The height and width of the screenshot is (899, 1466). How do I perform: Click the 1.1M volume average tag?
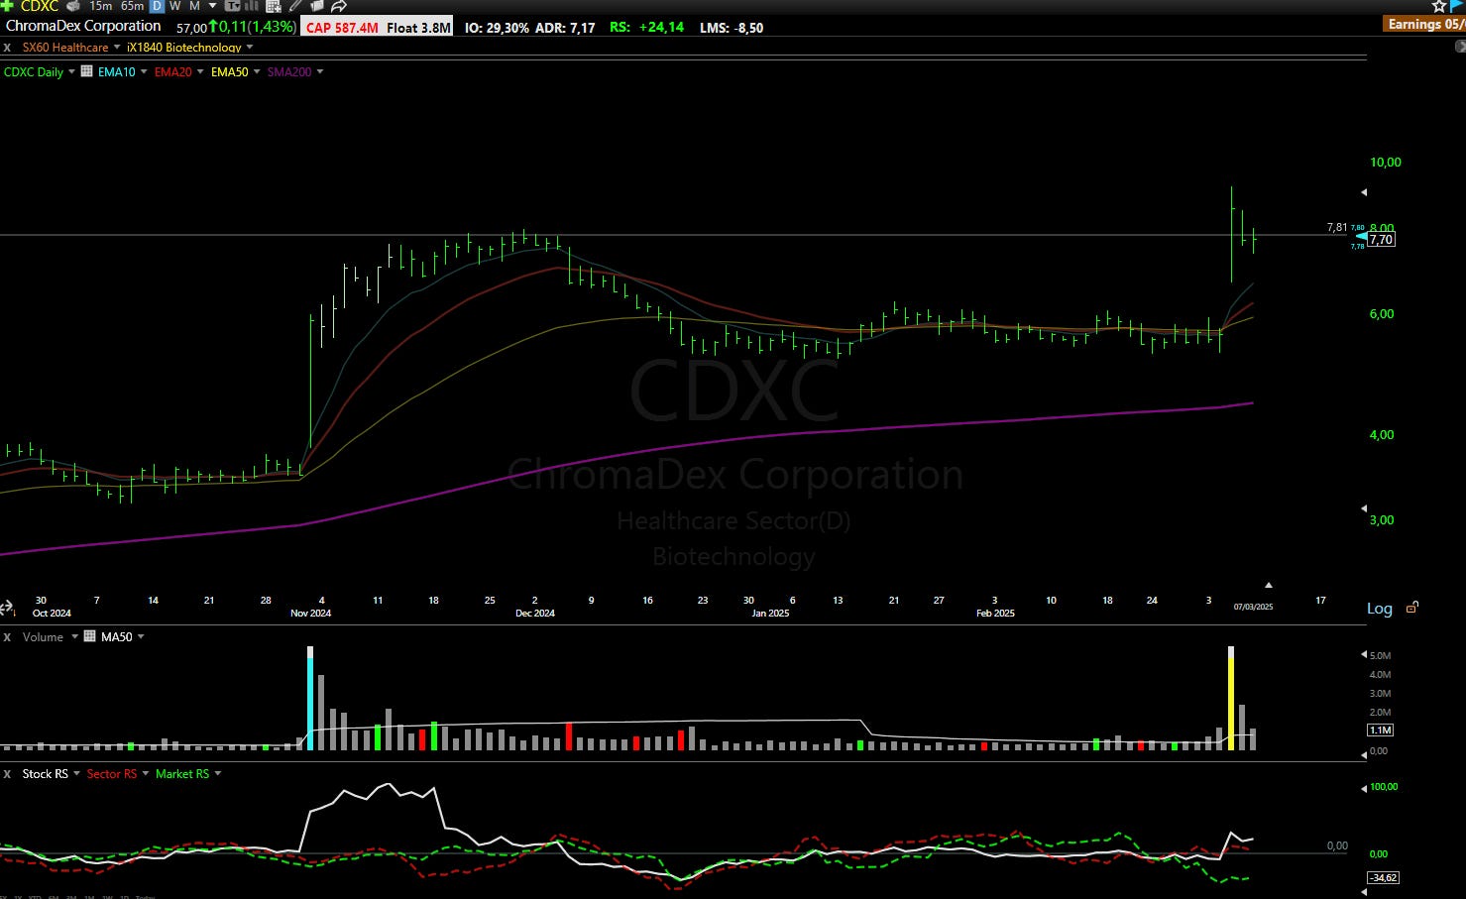click(x=1381, y=730)
